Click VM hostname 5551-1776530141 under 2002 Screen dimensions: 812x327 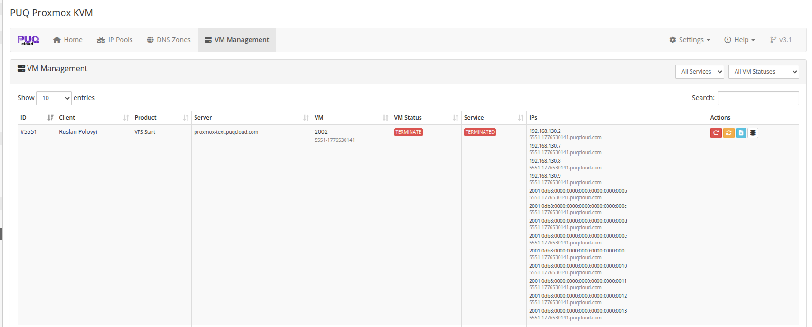pos(335,140)
